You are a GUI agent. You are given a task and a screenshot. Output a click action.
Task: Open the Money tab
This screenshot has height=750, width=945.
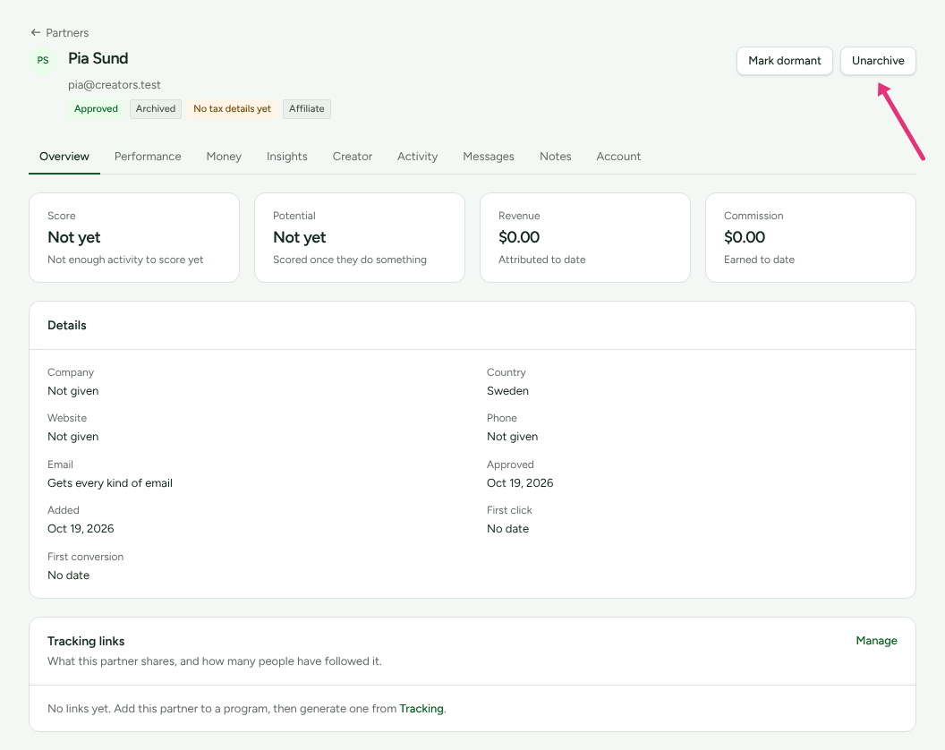tap(224, 157)
